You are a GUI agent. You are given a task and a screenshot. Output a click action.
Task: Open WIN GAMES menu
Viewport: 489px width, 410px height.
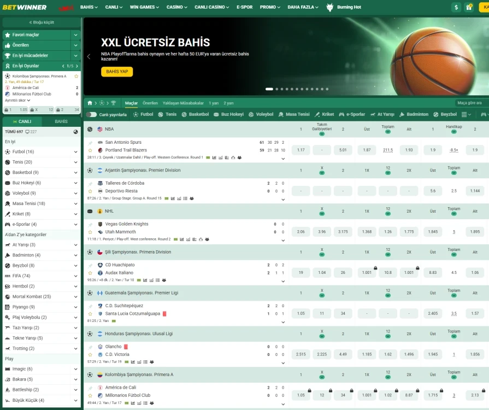click(144, 7)
